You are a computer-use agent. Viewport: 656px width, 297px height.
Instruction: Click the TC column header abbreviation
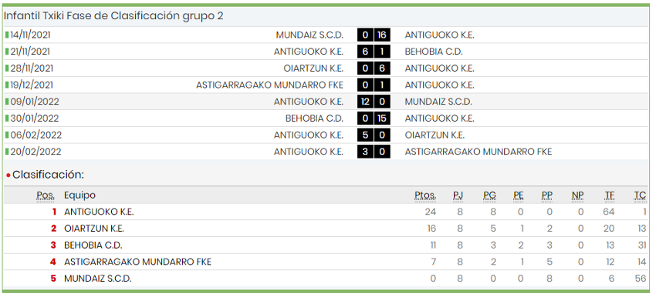tap(640, 195)
